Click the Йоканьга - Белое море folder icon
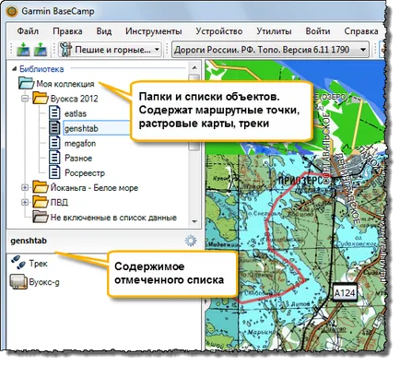 click(x=41, y=187)
